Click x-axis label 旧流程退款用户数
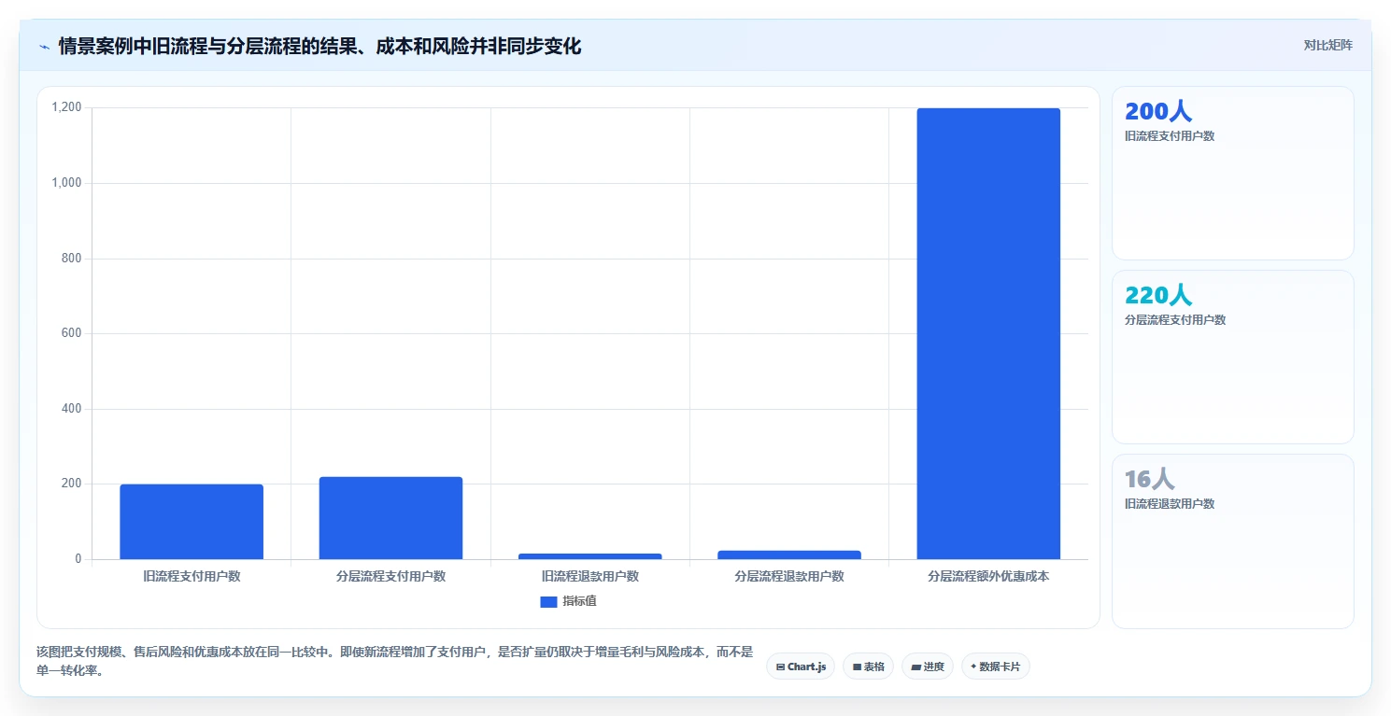Viewport: 1391px width, 716px height. 589,577
